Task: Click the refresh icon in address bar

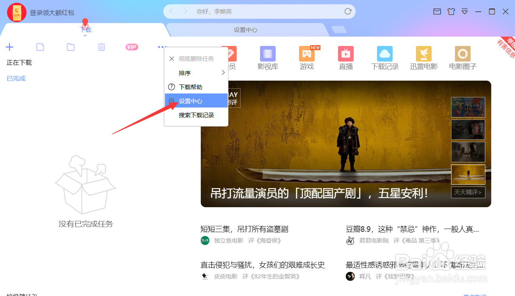Action: (x=348, y=11)
